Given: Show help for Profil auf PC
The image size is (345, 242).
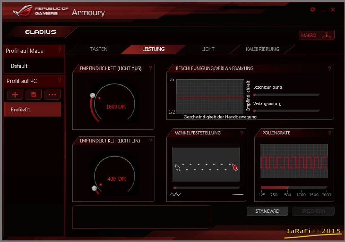Looking at the screenshot, I should (x=60, y=80).
